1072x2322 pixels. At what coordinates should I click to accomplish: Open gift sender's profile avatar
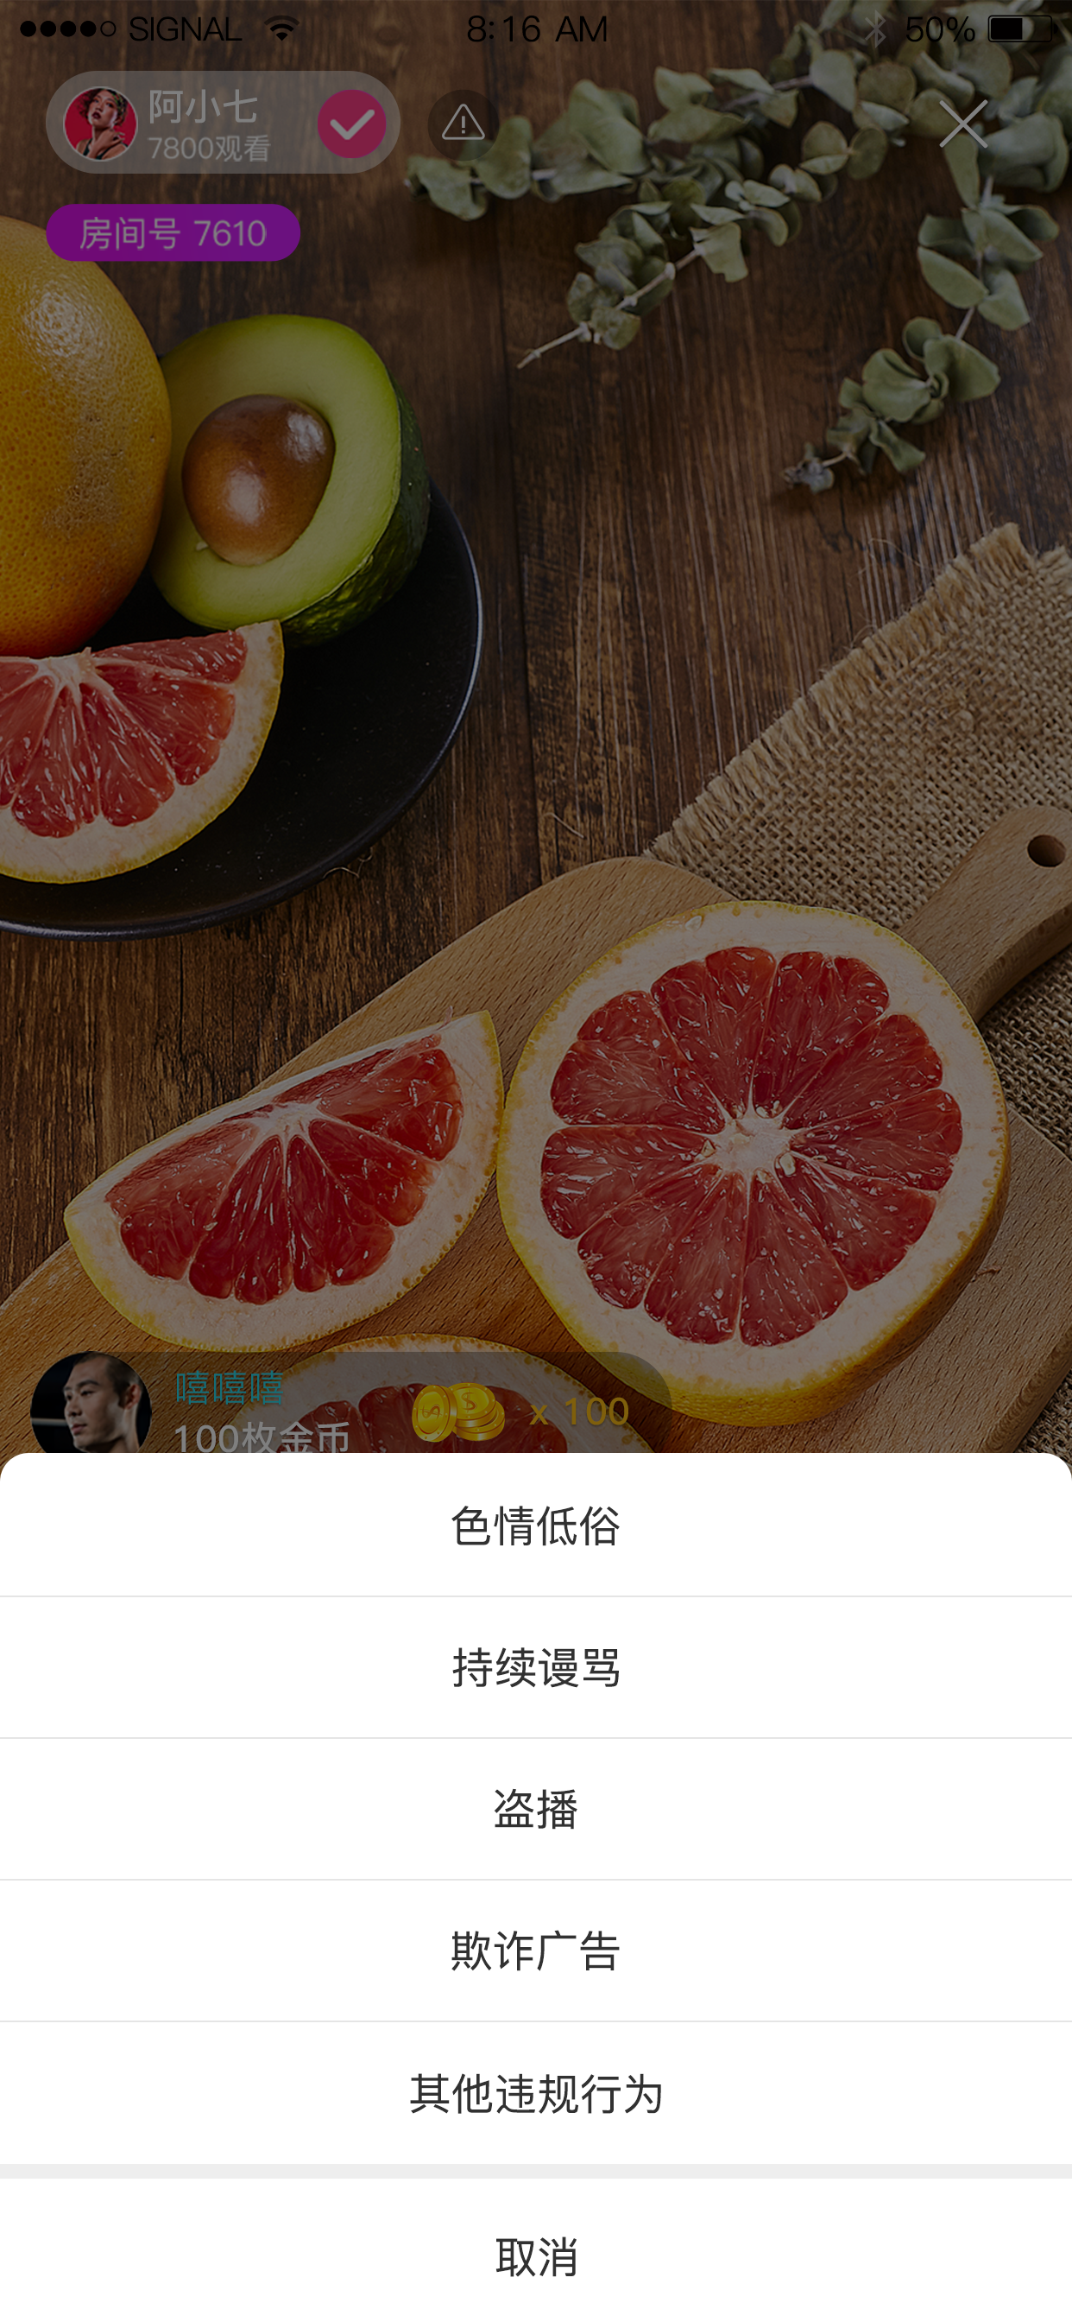coord(91,1403)
